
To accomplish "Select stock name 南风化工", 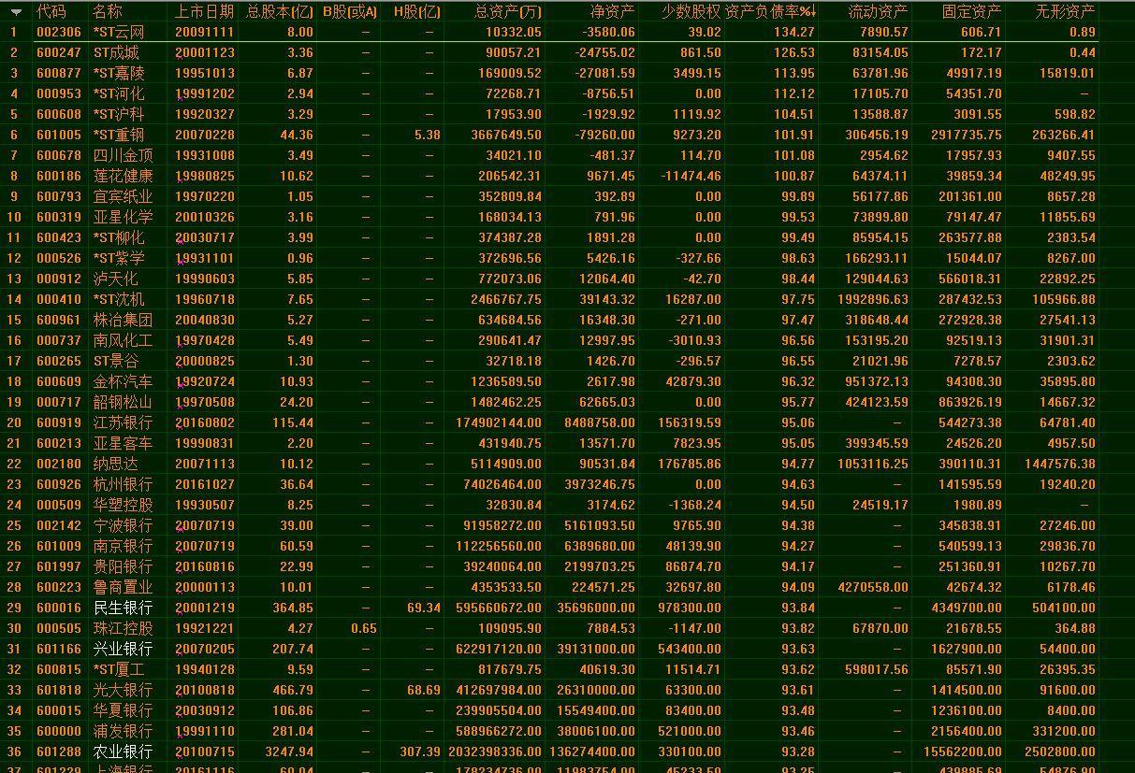I will coord(123,340).
